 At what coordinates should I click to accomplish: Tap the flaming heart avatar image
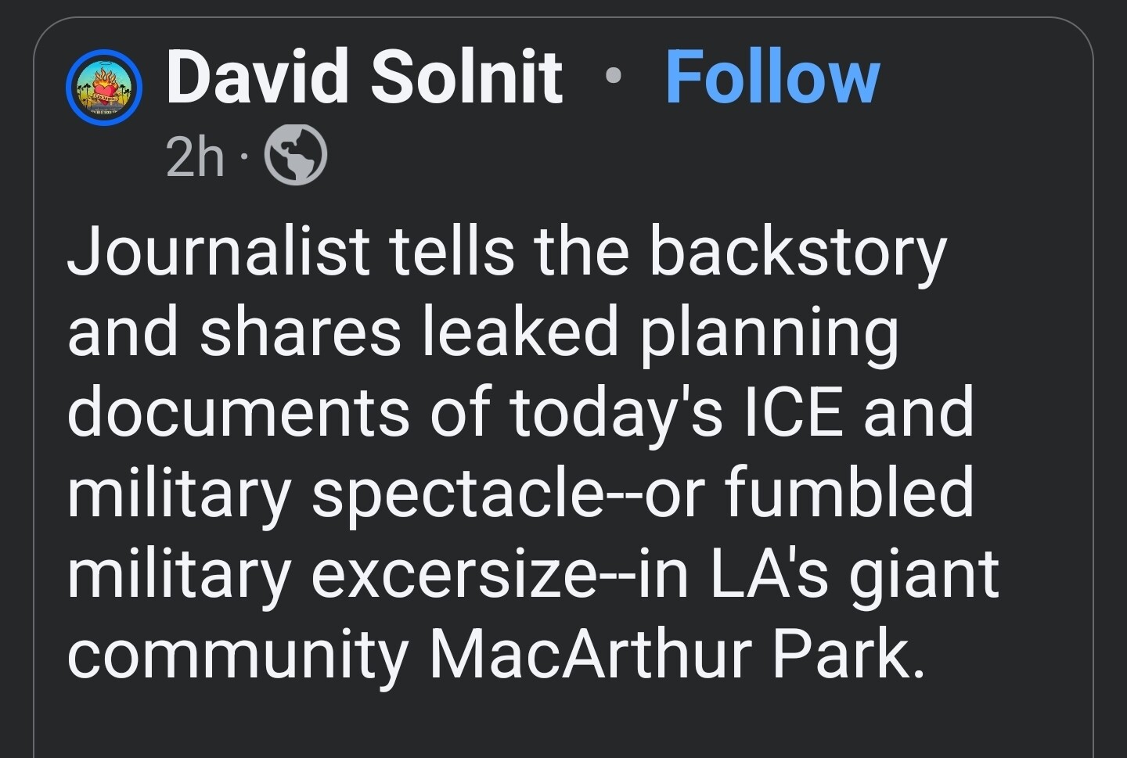[103, 87]
